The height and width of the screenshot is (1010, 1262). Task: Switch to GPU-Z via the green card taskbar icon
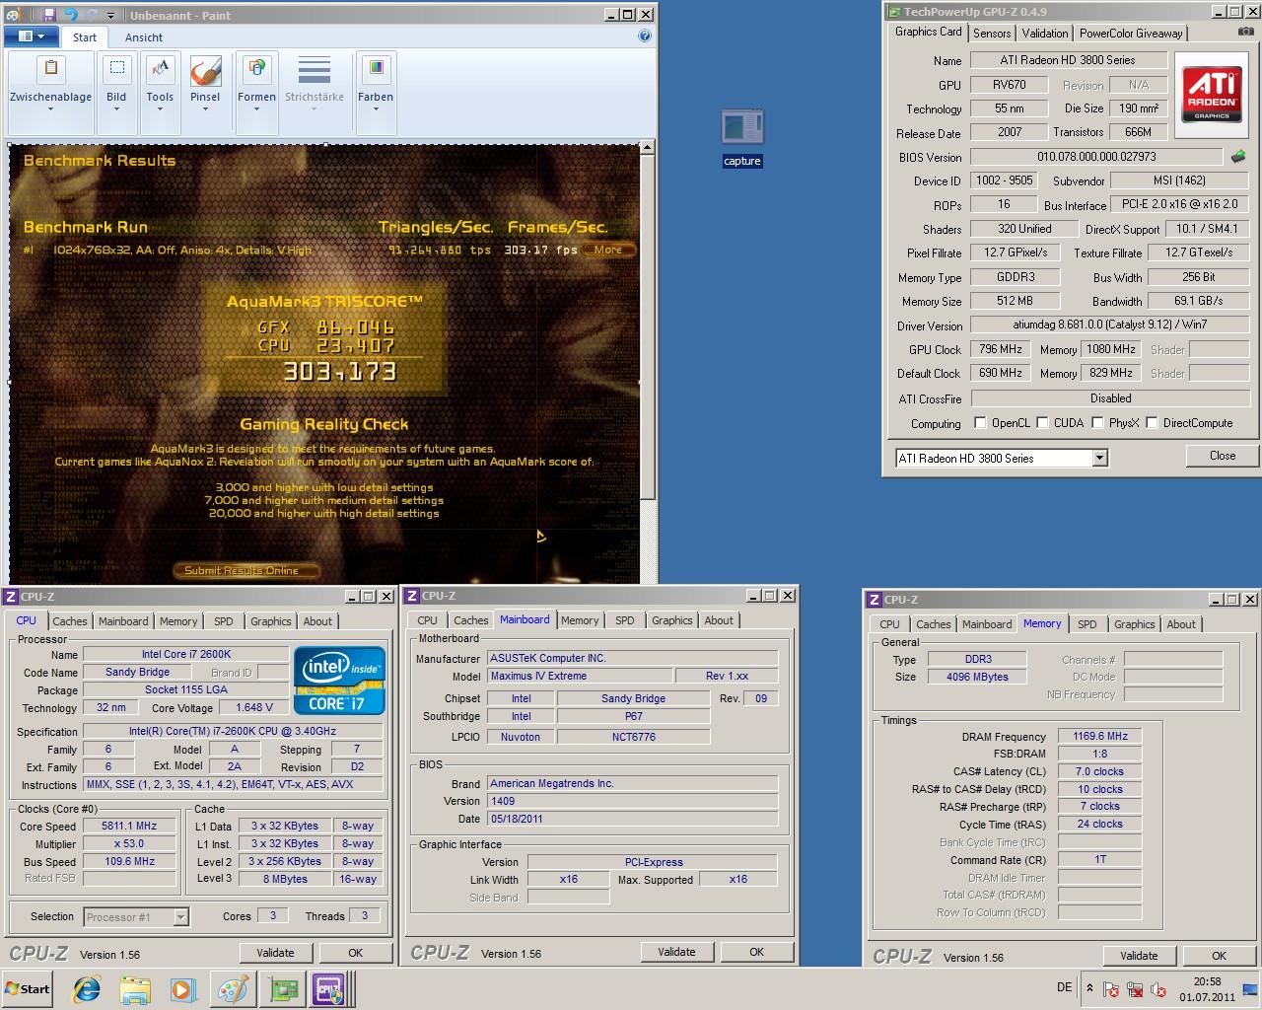pyautogui.click(x=284, y=989)
